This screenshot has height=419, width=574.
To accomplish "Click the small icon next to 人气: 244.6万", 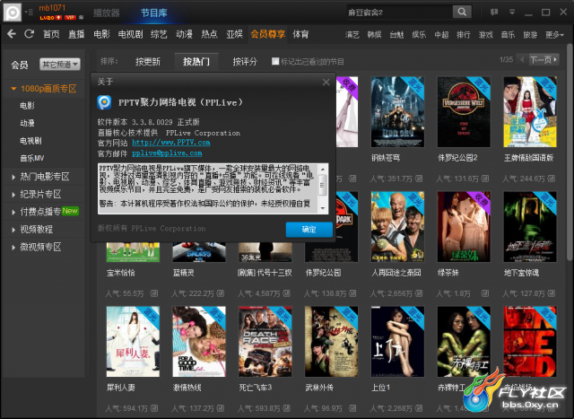I will pyautogui.click(x=551, y=179).
